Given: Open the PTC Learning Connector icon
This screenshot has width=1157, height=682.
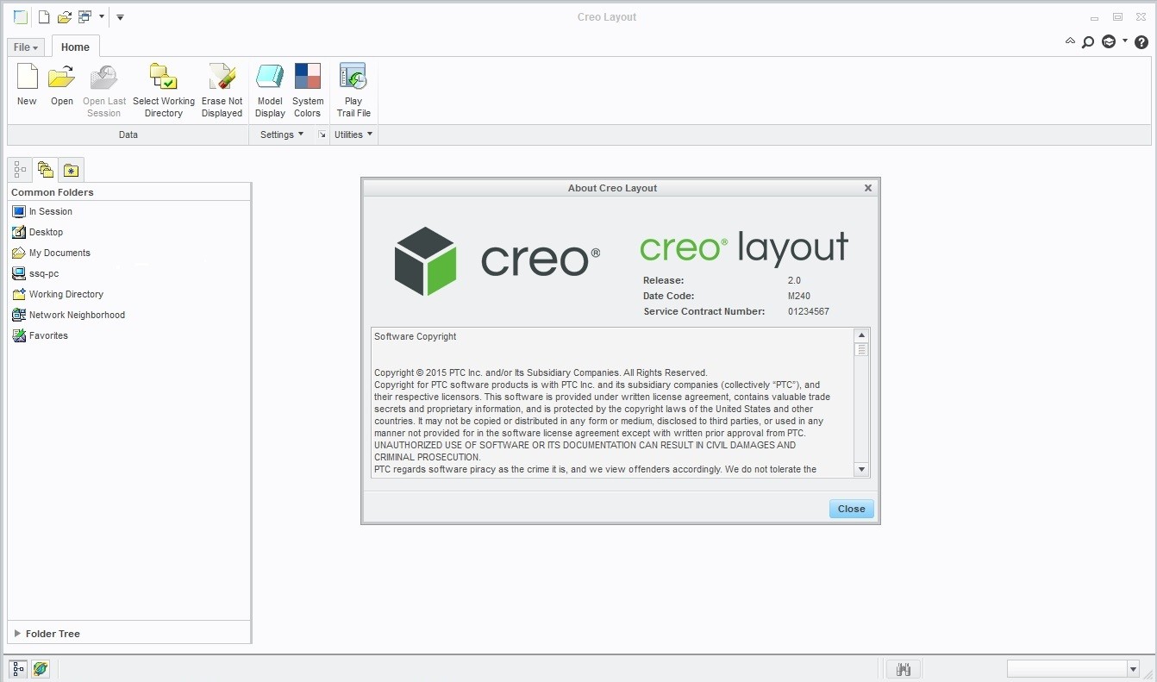Looking at the screenshot, I should 1109,41.
